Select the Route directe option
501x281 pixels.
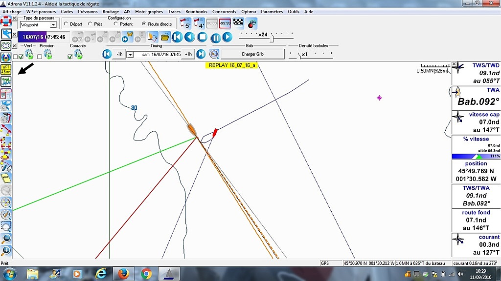[144, 24]
